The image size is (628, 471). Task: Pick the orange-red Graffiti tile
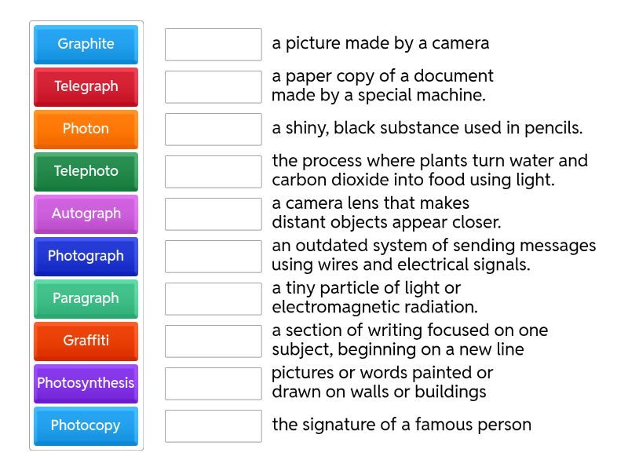tap(86, 341)
